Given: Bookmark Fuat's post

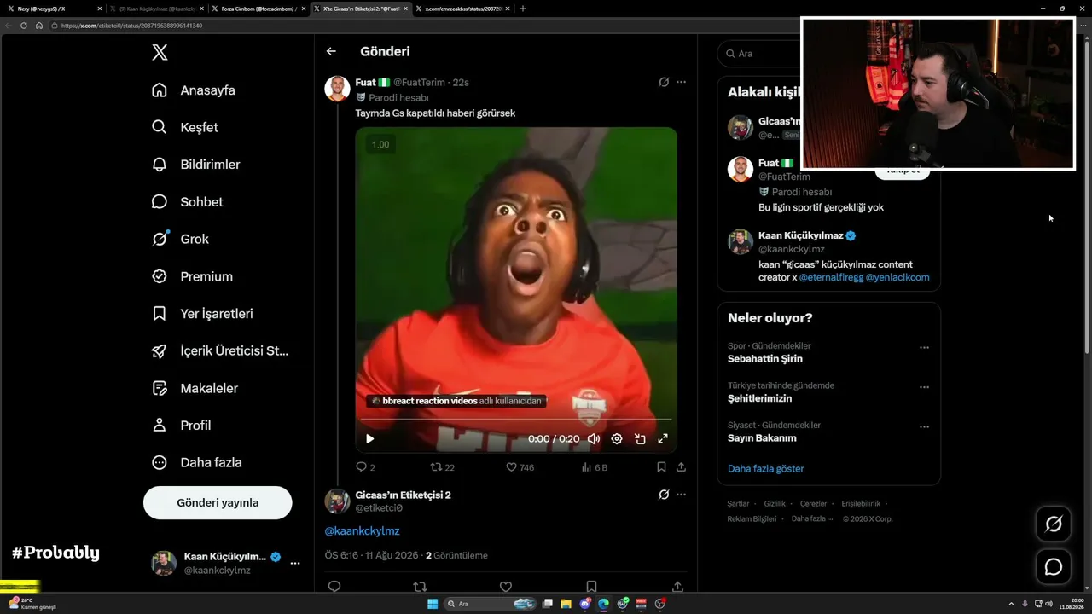Looking at the screenshot, I should pos(661,467).
